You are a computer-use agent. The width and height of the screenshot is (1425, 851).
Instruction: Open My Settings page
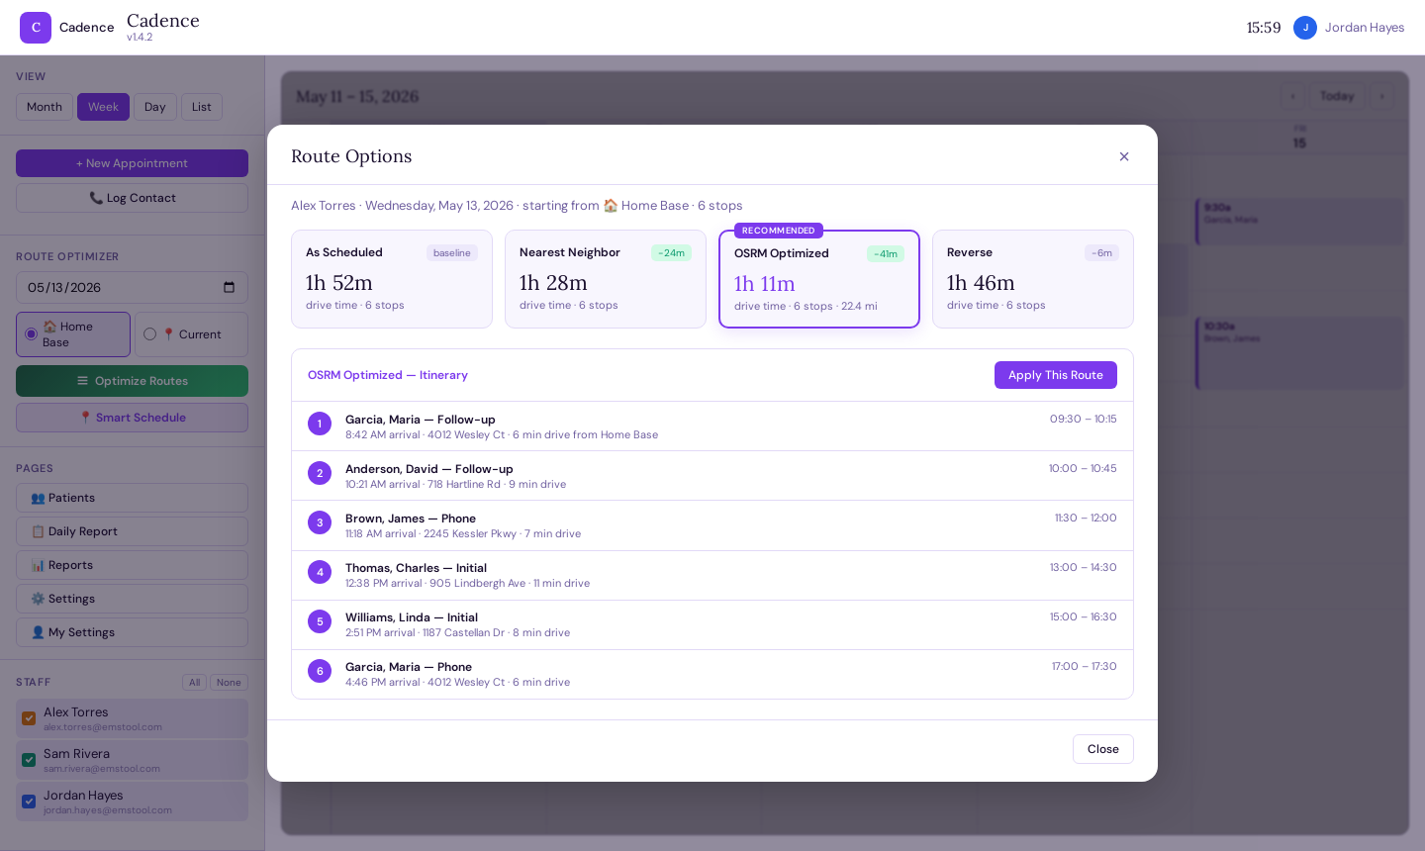click(132, 632)
